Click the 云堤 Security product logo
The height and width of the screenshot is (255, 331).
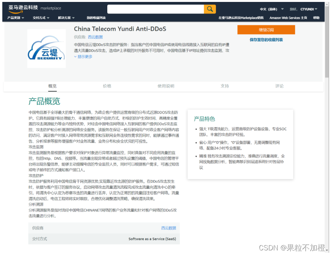(x=46, y=49)
